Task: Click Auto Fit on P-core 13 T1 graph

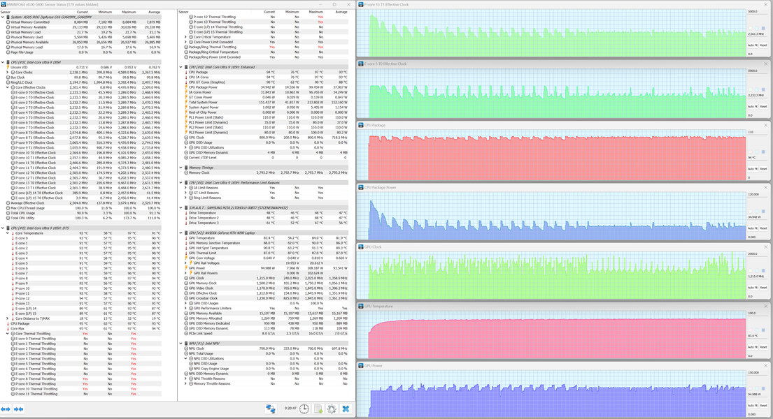Action: (752, 45)
